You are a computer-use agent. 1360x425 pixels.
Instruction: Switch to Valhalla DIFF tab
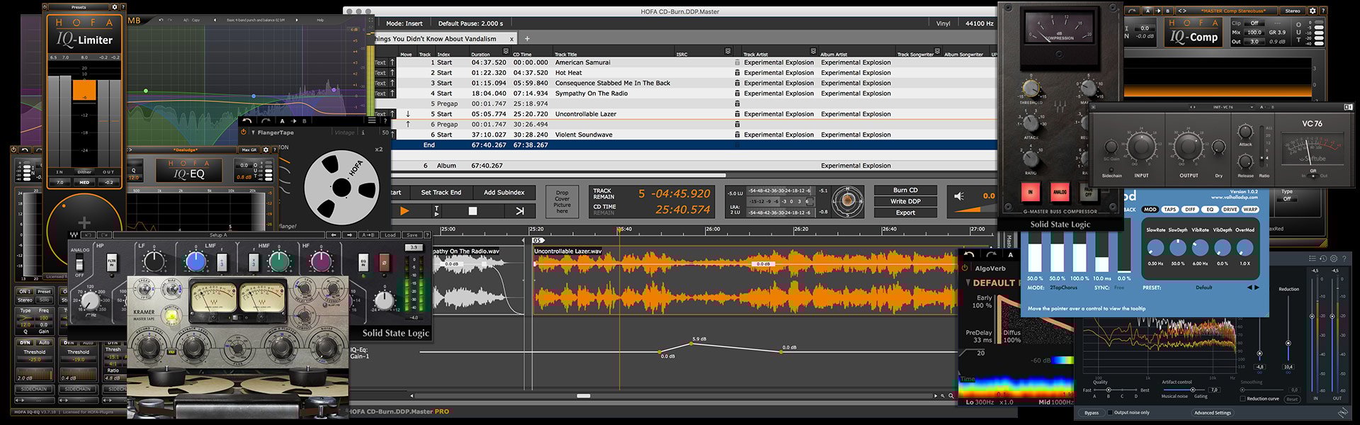[x=1190, y=210]
